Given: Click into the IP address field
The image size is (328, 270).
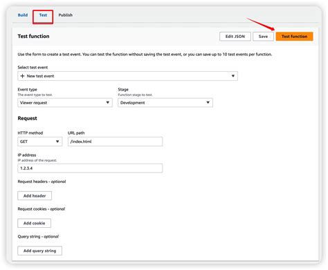Looking at the screenshot, I should (x=90, y=168).
